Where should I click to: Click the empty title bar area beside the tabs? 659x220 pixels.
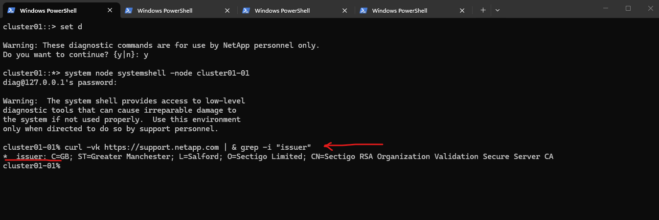(x=548, y=9)
